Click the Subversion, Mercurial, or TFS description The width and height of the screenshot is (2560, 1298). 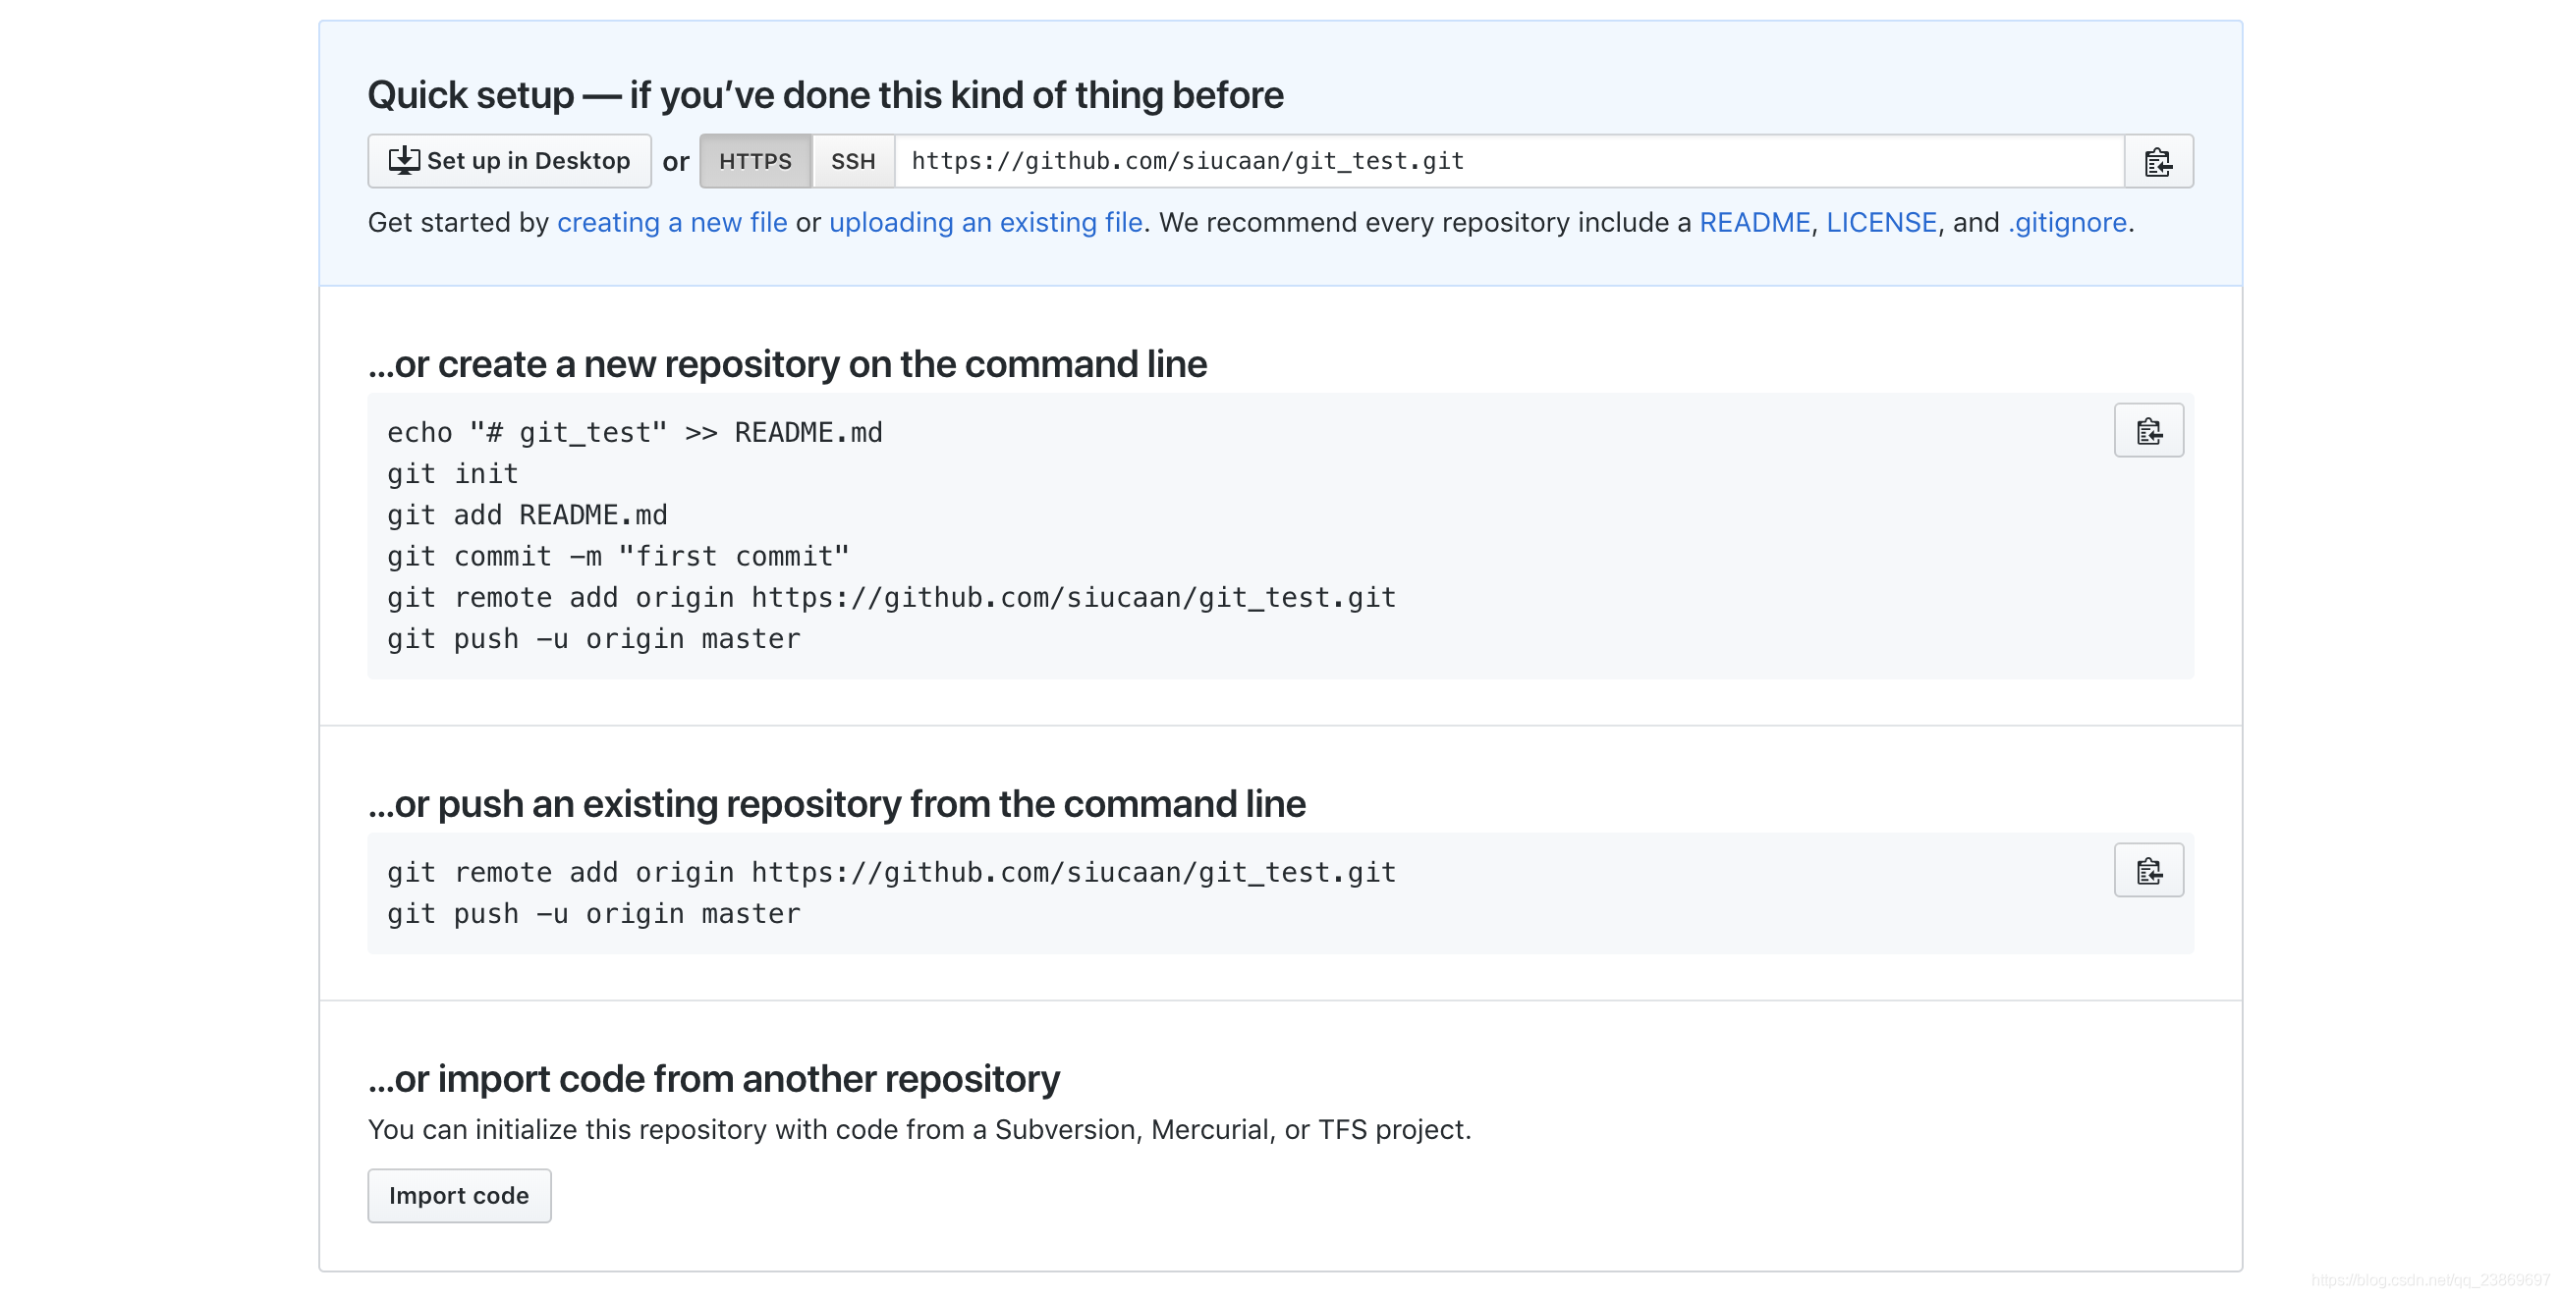(919, 1129)
